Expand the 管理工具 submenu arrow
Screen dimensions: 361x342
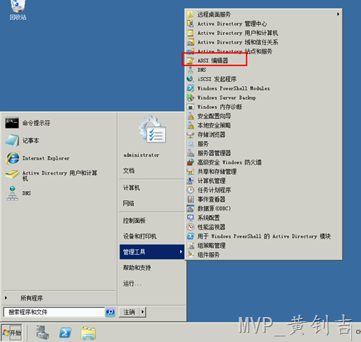[x=181, y=252]
